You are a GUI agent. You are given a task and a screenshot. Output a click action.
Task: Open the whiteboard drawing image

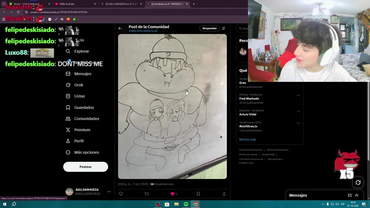coord(172,107)
